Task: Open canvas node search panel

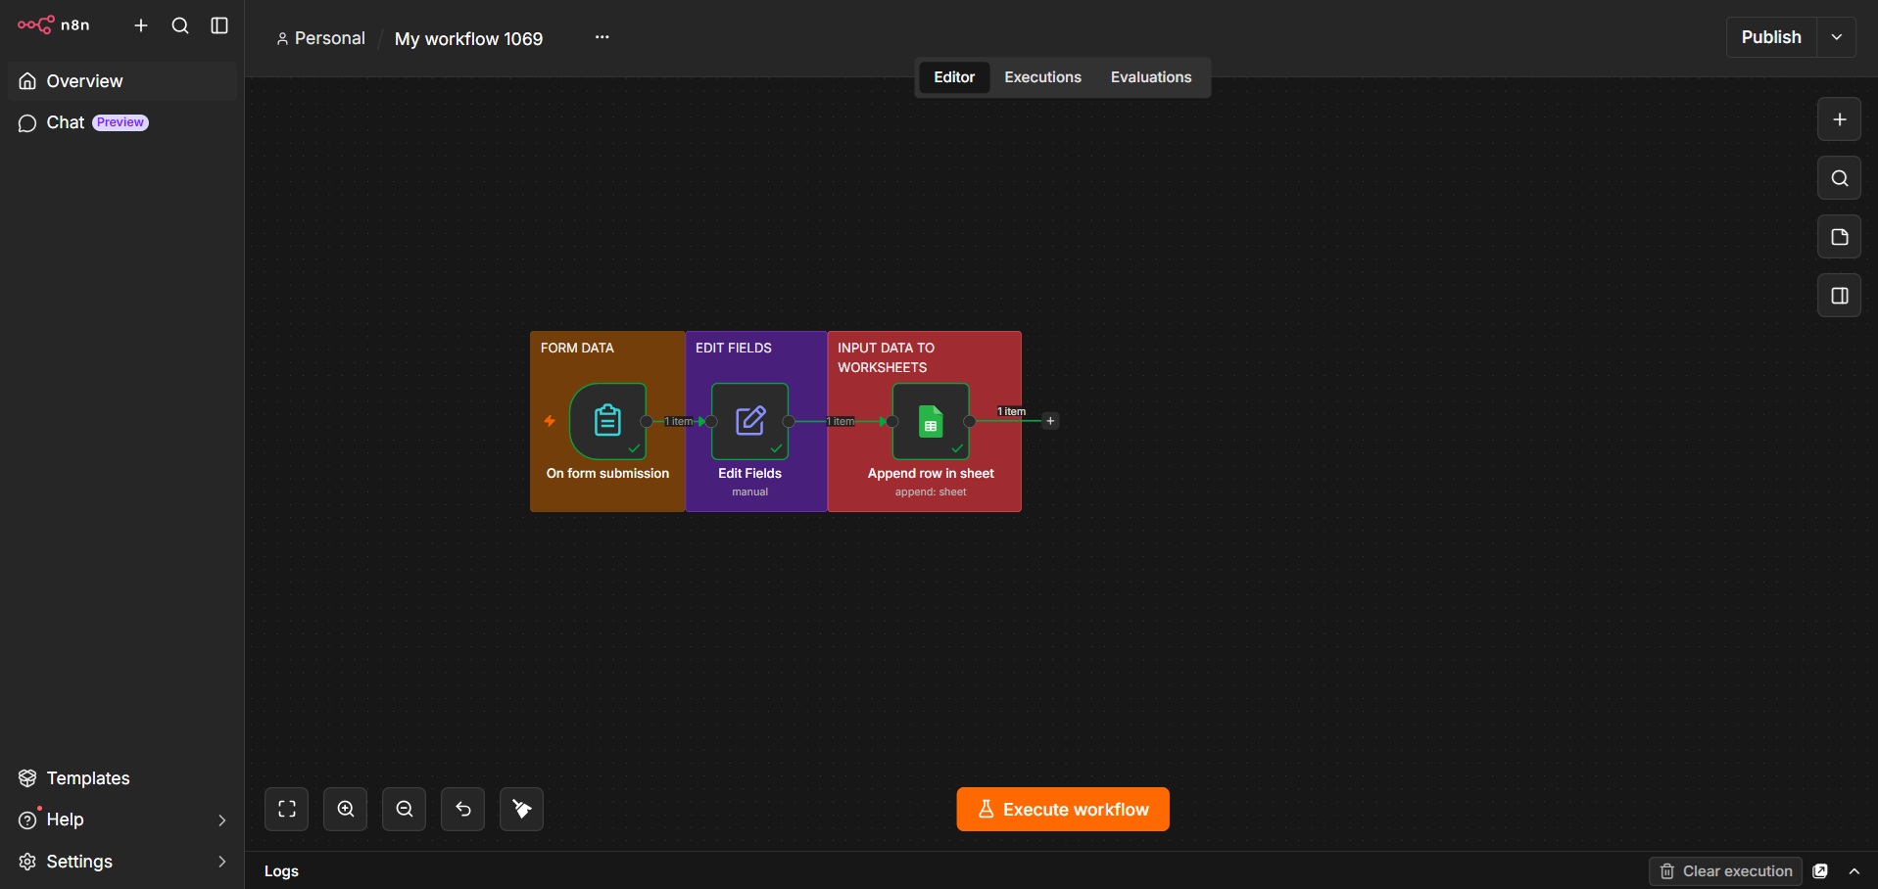Action: [1840, 178]
